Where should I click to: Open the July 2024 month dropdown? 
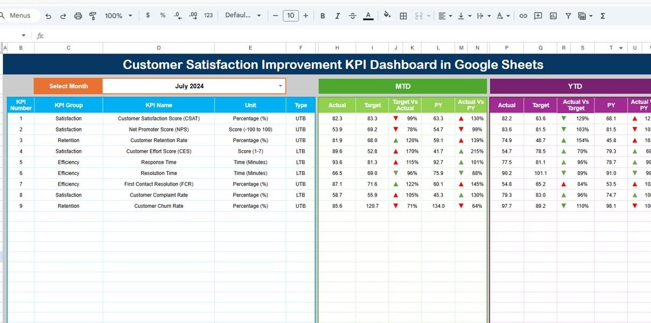(280, 86)
